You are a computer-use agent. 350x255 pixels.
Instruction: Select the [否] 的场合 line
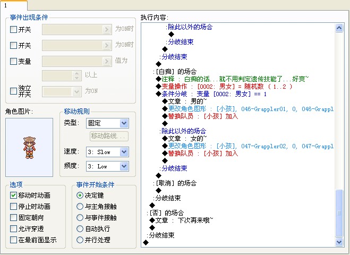[x=165, y=213]
